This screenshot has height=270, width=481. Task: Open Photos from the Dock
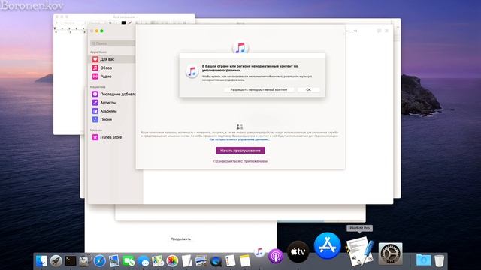(x=172, y=261)
